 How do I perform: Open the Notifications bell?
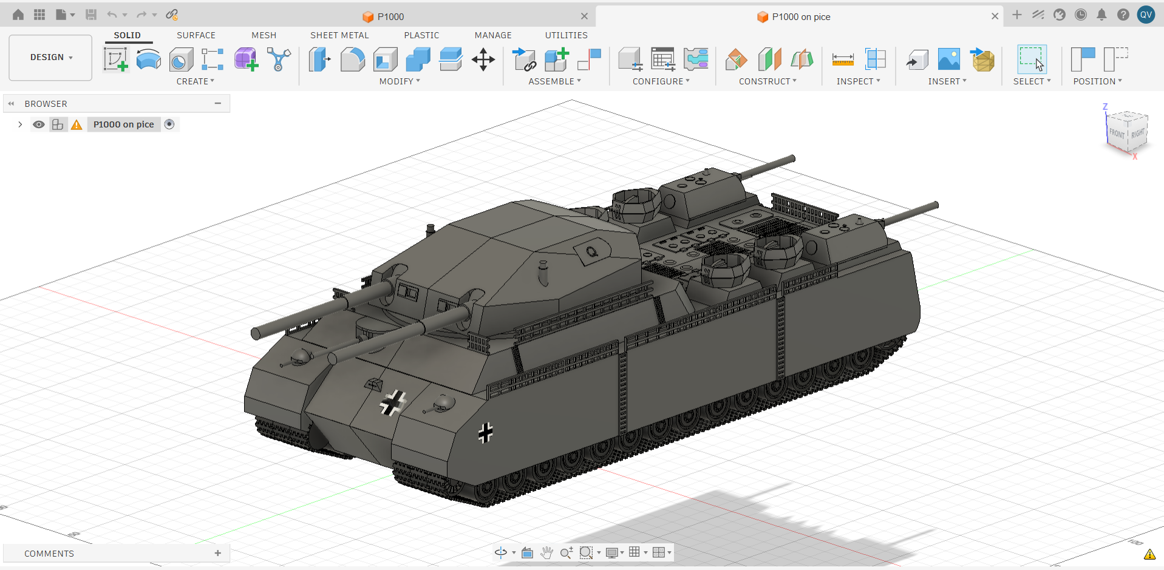click(1101, 15)
